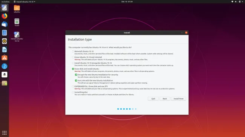
Task: Launch Firefox from the dock
Action: point(5,16)
